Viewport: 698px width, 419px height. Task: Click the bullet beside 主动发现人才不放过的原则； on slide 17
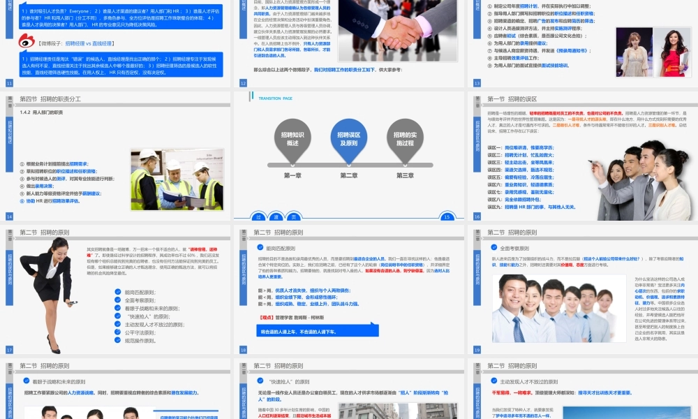click(x=117, y=324)
